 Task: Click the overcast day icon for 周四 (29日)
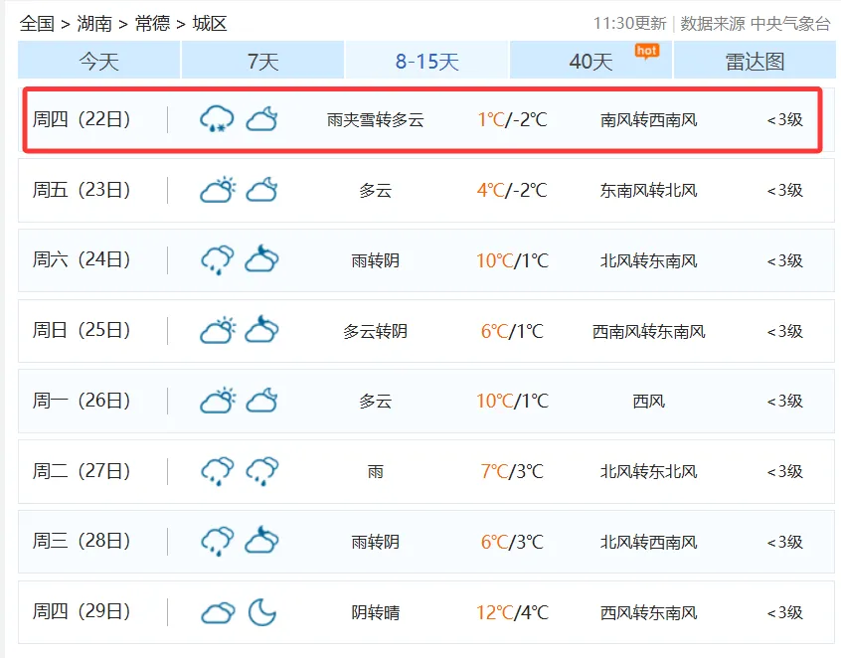pos(218,612)
